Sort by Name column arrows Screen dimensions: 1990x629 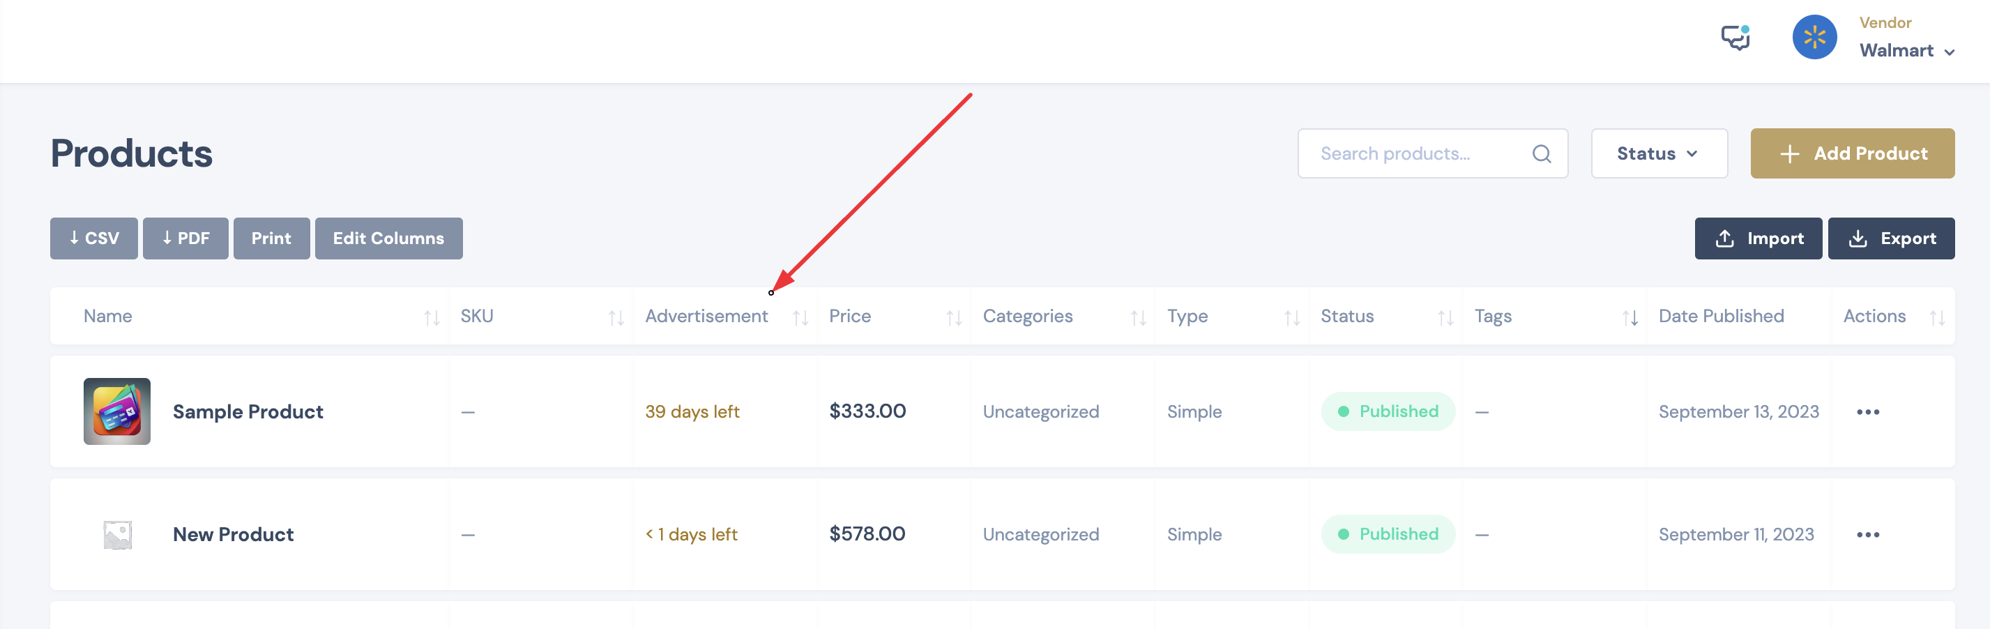tap(432, 317)
